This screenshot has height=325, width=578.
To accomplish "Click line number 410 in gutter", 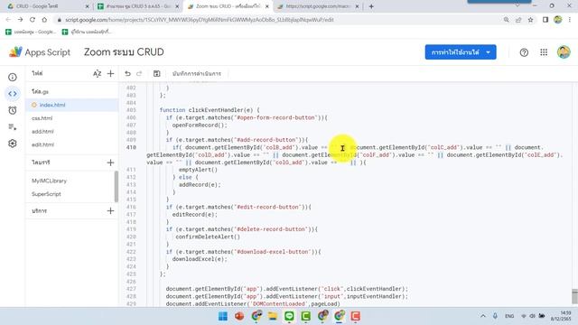I will click(131, 147).
